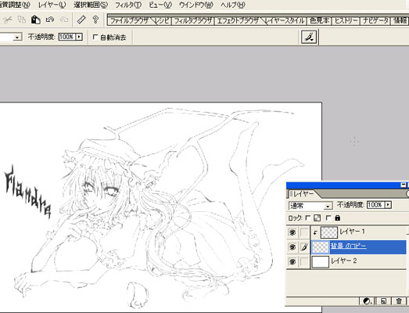Open the dropdown arrow at options bar left

pyautogui.click(x=17, y=38)
